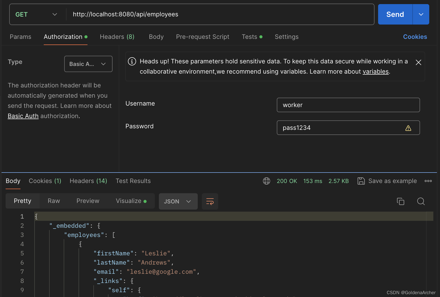This screenshot has height=297, width=440.
Task: Select the Pretty view
Action: pyautogui.click(x=23, y=201)
